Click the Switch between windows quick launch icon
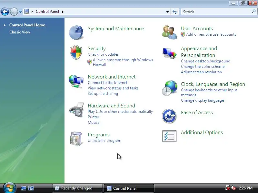 [x=31, y=188]
